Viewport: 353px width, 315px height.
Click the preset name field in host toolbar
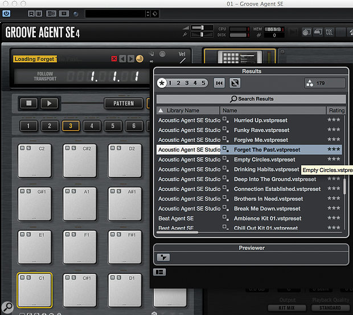point(115,14)
